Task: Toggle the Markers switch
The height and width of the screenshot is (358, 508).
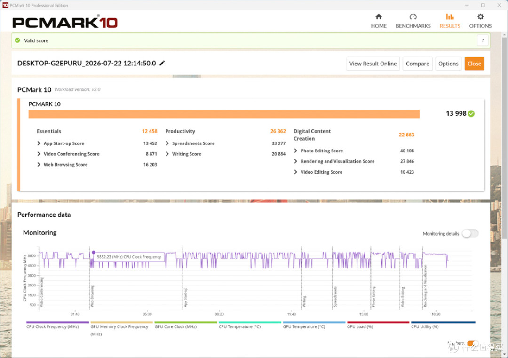Action: pos(472,343)
